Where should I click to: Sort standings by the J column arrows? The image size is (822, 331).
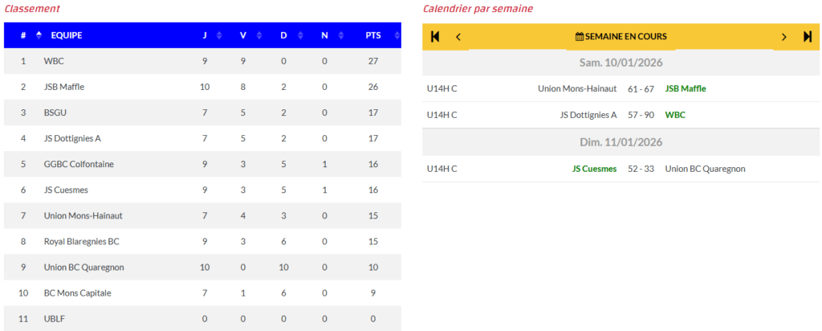point(219,35)
